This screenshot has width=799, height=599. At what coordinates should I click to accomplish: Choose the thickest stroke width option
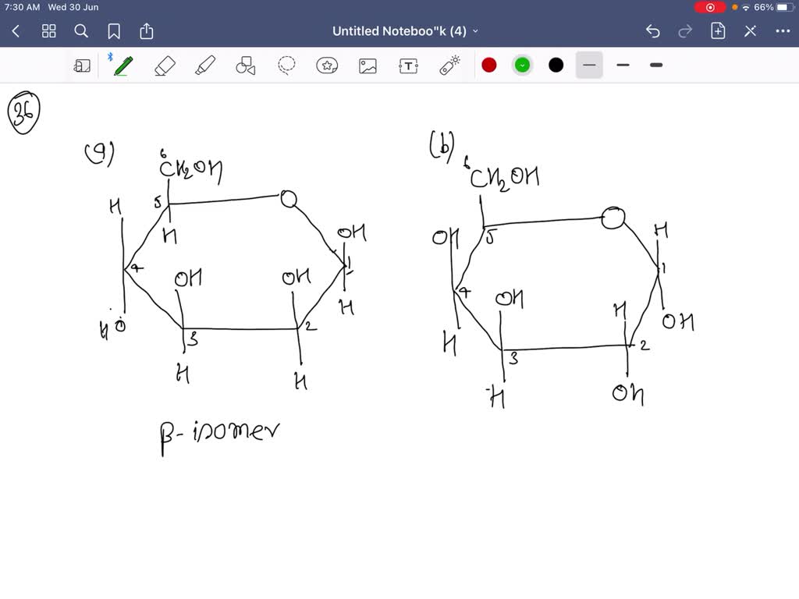(x=655, y=66)
